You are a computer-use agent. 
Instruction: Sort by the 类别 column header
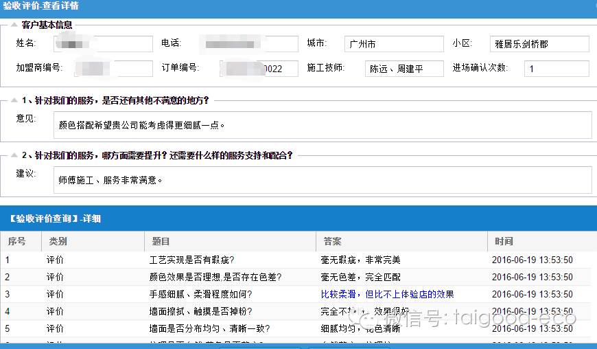[x=58, y=242]
